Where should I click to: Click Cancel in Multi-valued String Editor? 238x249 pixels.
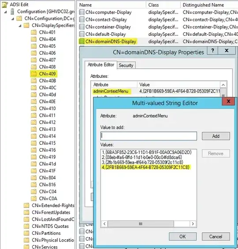point(216,237)
